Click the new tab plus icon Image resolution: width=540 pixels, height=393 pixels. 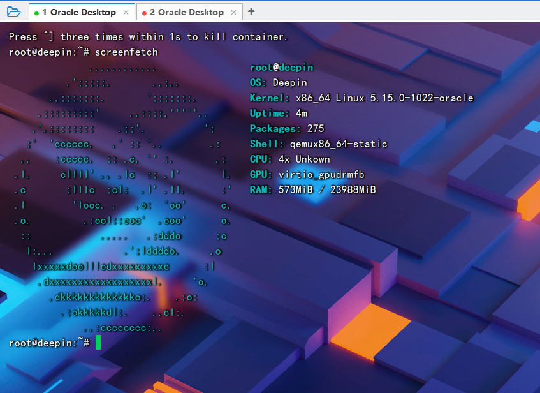point(251,11)
